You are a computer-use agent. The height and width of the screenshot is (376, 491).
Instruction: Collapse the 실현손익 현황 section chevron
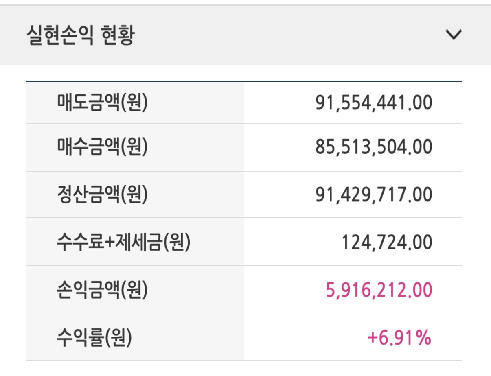pyautogui.click(x=454, y=35)
